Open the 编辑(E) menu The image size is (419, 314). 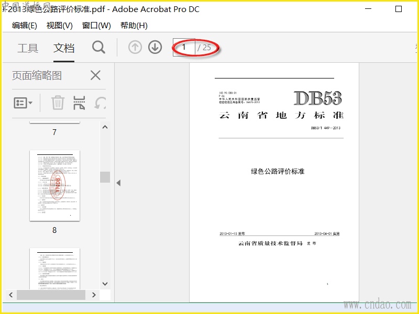tap(24, 26)
